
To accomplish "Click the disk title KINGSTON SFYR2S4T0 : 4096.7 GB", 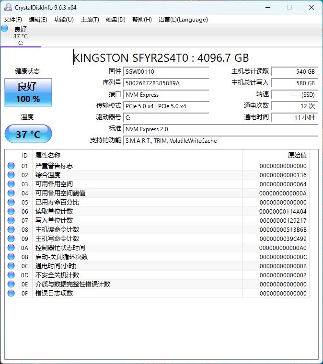I will click(x=161, y=57).
